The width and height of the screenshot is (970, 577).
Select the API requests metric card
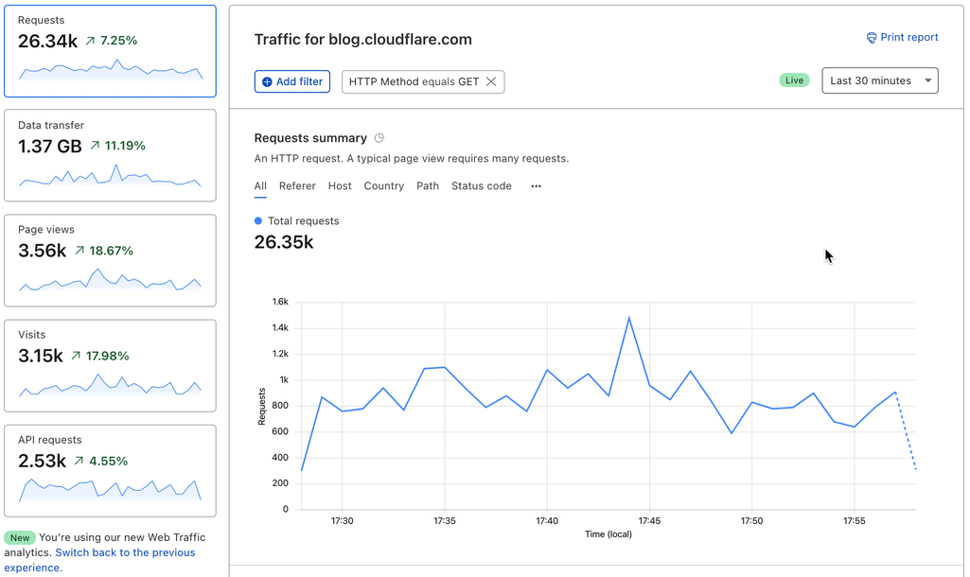tap(110, 471)
